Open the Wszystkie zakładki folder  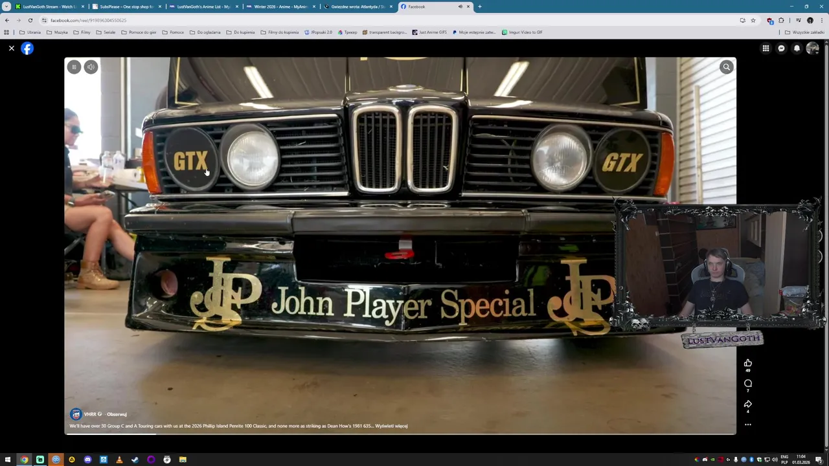pos(804,32)
